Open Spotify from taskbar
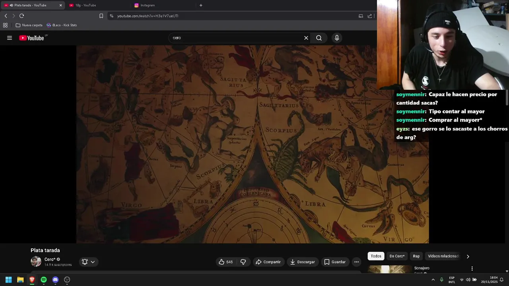This screenshot has width=509, height=286. click(x=44, y=280)
